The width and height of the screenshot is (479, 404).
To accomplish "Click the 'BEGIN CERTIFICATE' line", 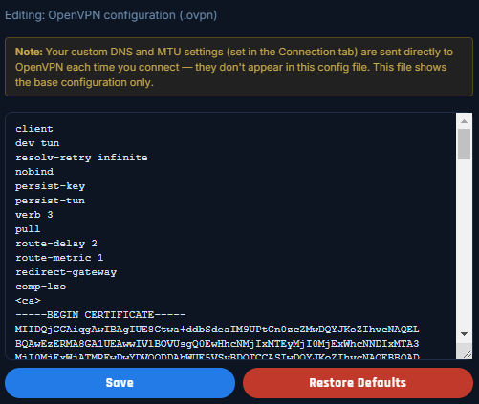I will (x=100, y=315).
